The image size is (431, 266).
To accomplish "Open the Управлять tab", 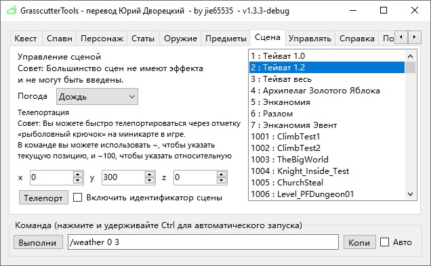I will pos(310,38).
